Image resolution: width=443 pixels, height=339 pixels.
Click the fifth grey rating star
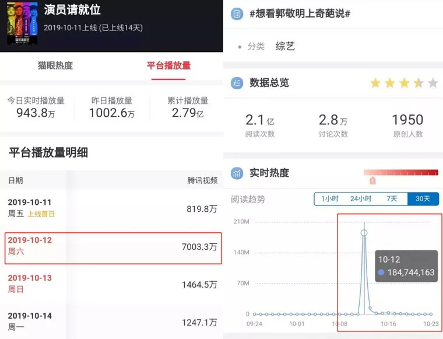[433, 83]
